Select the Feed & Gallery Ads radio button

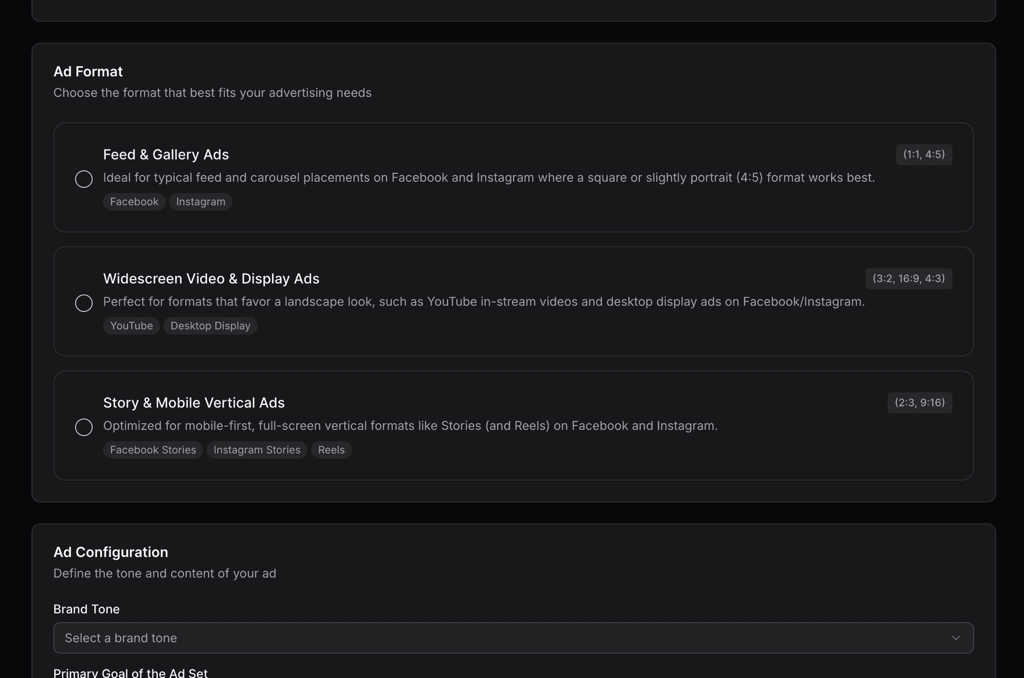(x=84, y=179)
